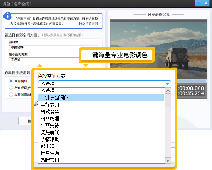Close the 调色 dialog window
The height and width of the screenshot is (170, 212).
206,3
